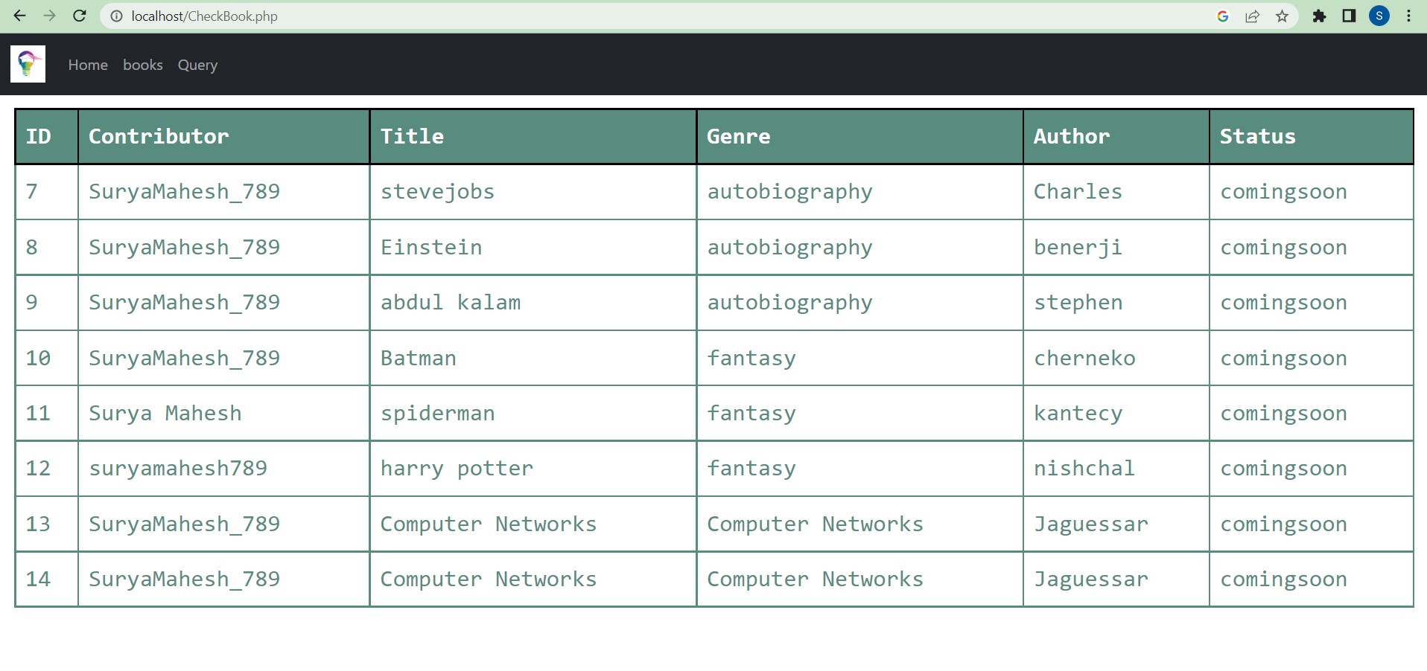Bookmark this page with the star icon
The image size is (1427, 671).
[x=1283, y=16]
